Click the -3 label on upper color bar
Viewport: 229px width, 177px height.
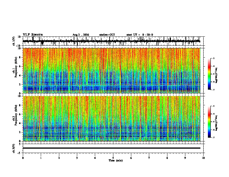[x=213, y=58]
